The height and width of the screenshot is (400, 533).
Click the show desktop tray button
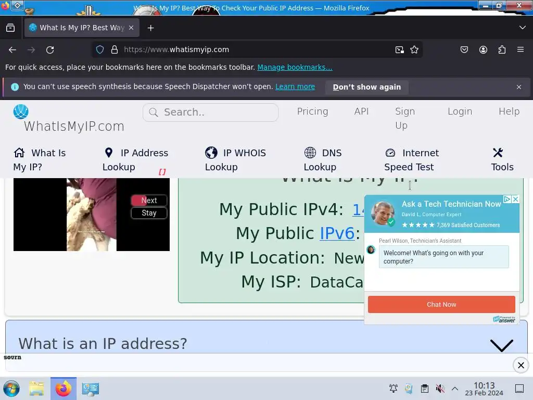point(519,389)
